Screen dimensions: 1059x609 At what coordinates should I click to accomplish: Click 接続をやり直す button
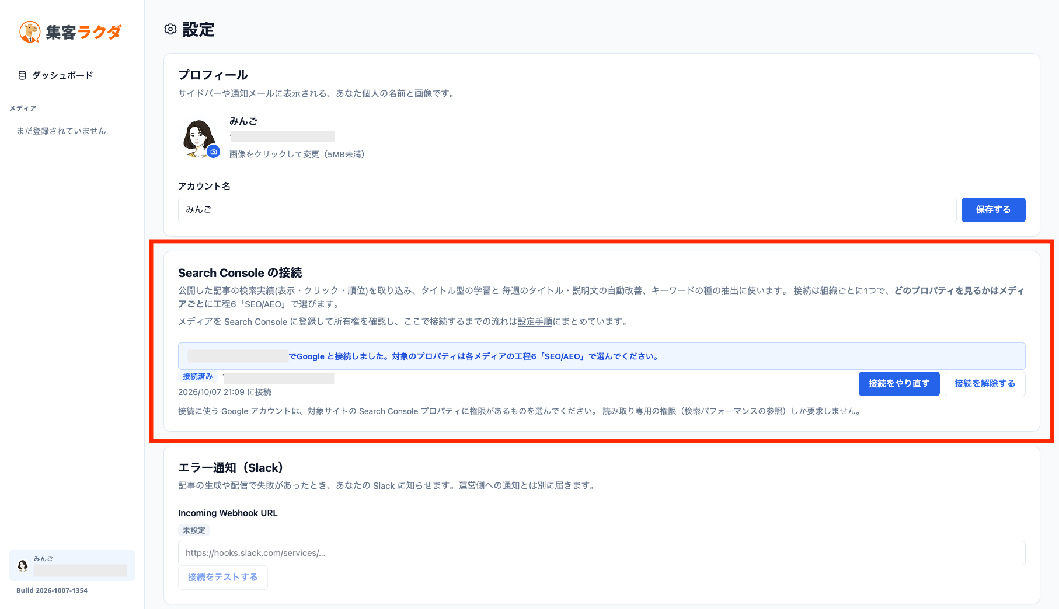(x=899, y=384)
